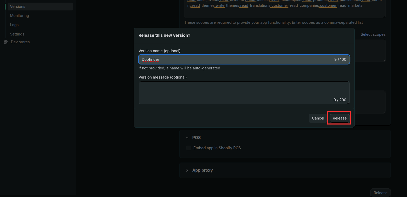Open the Versions sidebar page

pos(18,6)
